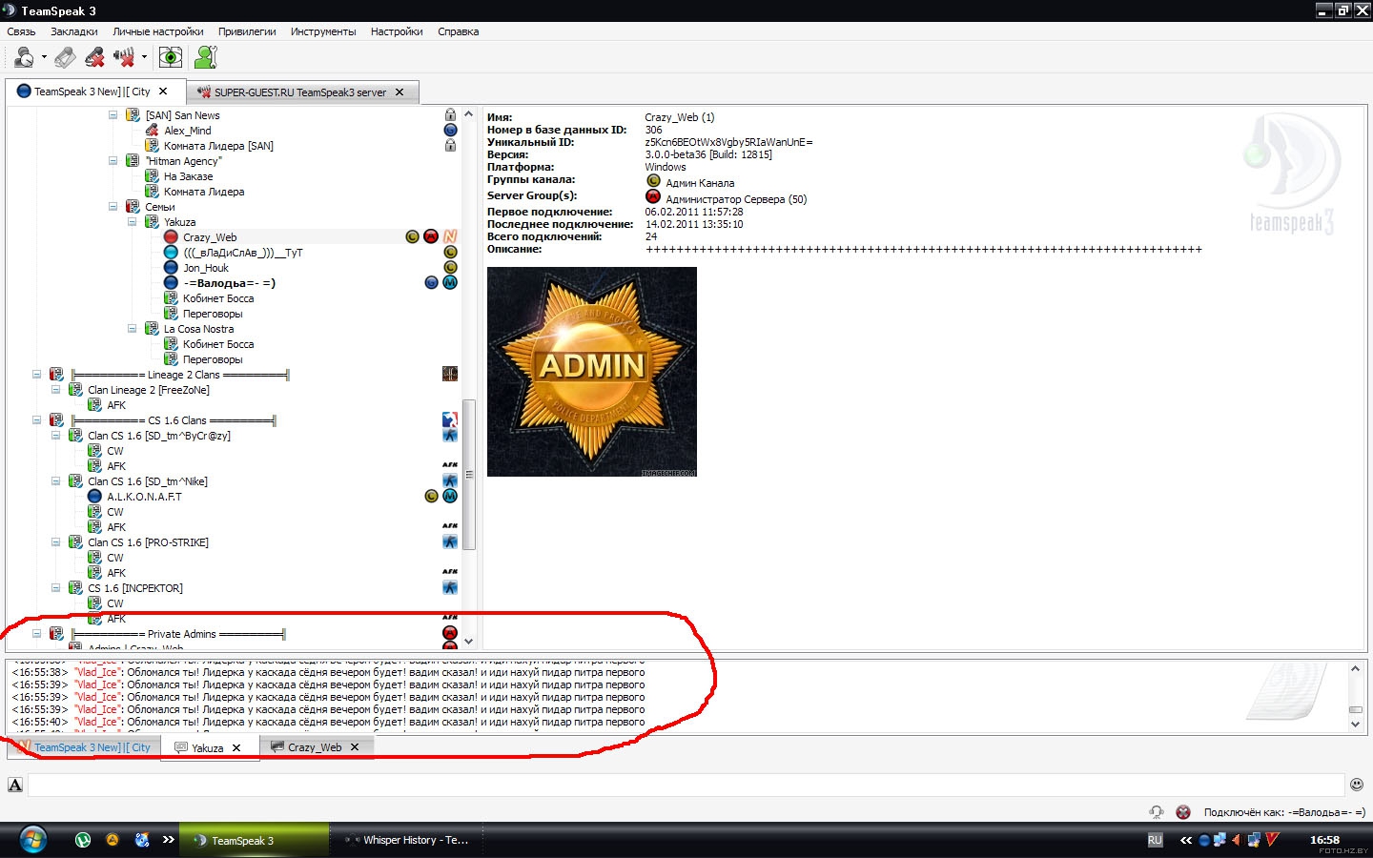1373x858 pixels.
Task: Click the ADMIN badge avatar image
Action: [592, 372]
